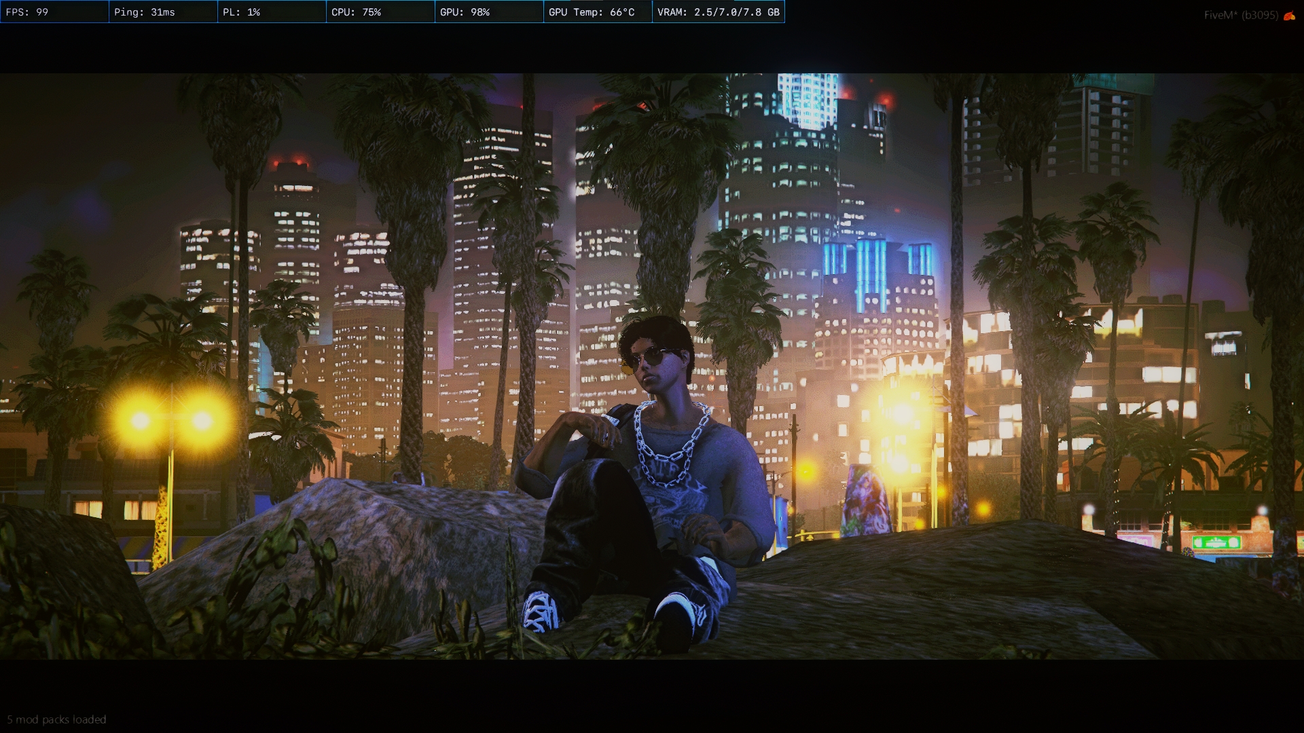Viewport: 1304px width, 733px height.
Task: Click the FiveM build label
Action: [x=1241, y=15]
